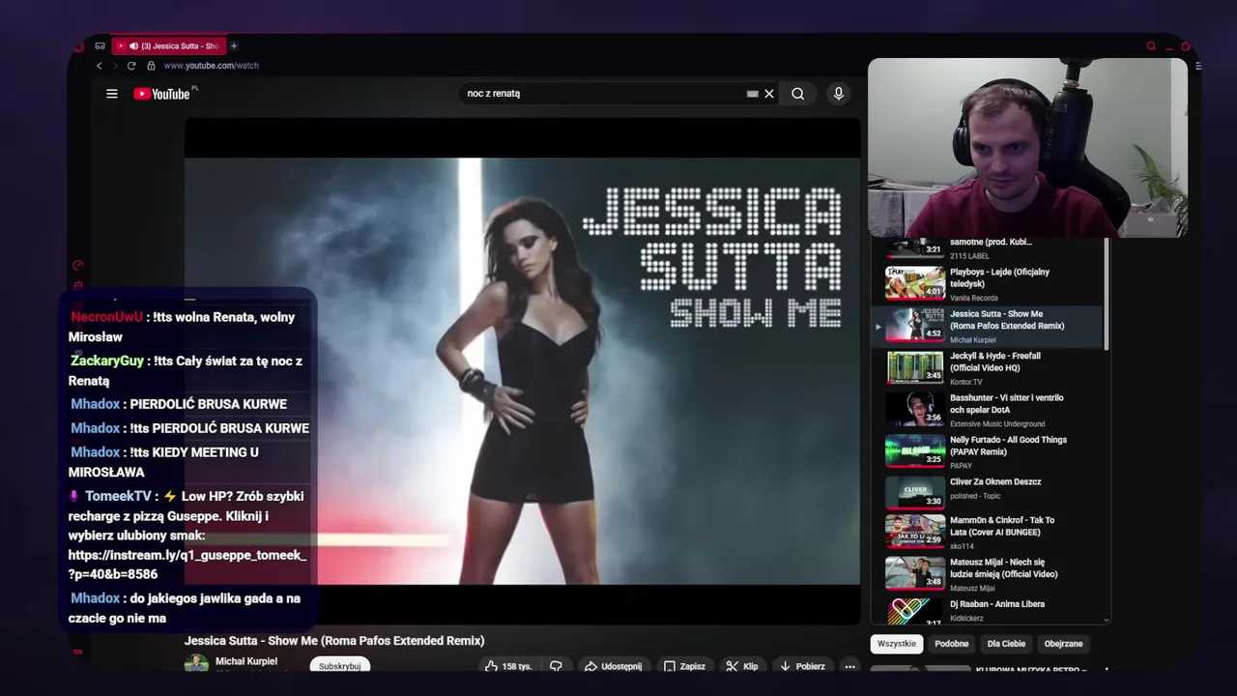Viewport: 1237px width, 696px height.
Task: Click the playlist panel scrollbar
Action: tap(1107, 295)
